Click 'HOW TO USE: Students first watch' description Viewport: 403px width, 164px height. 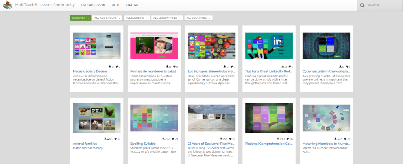click(211, 152)
